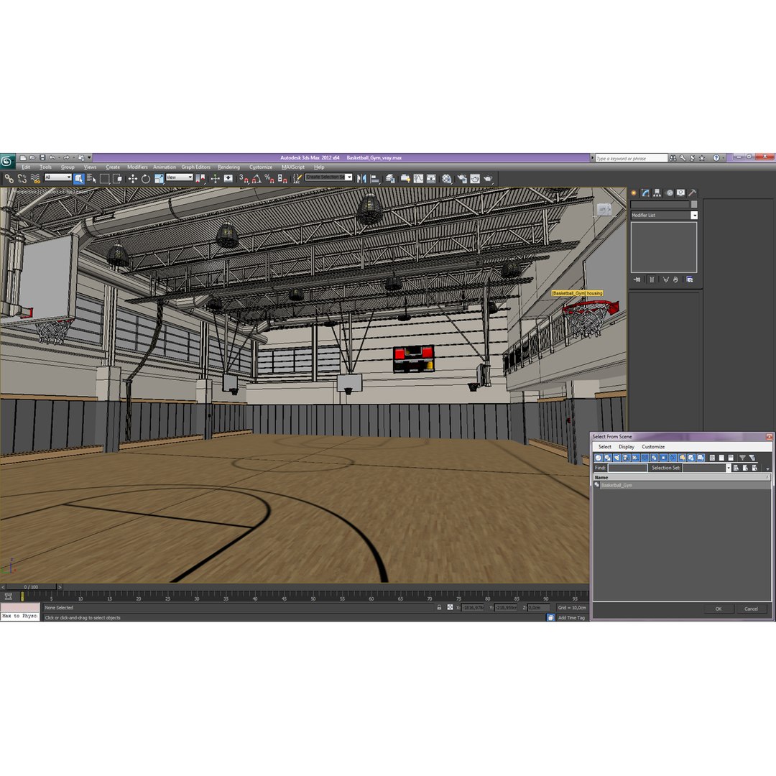Viewport: 776px width, 776px height.
Task: Open the Tools menu
Action: click(45, 167)
